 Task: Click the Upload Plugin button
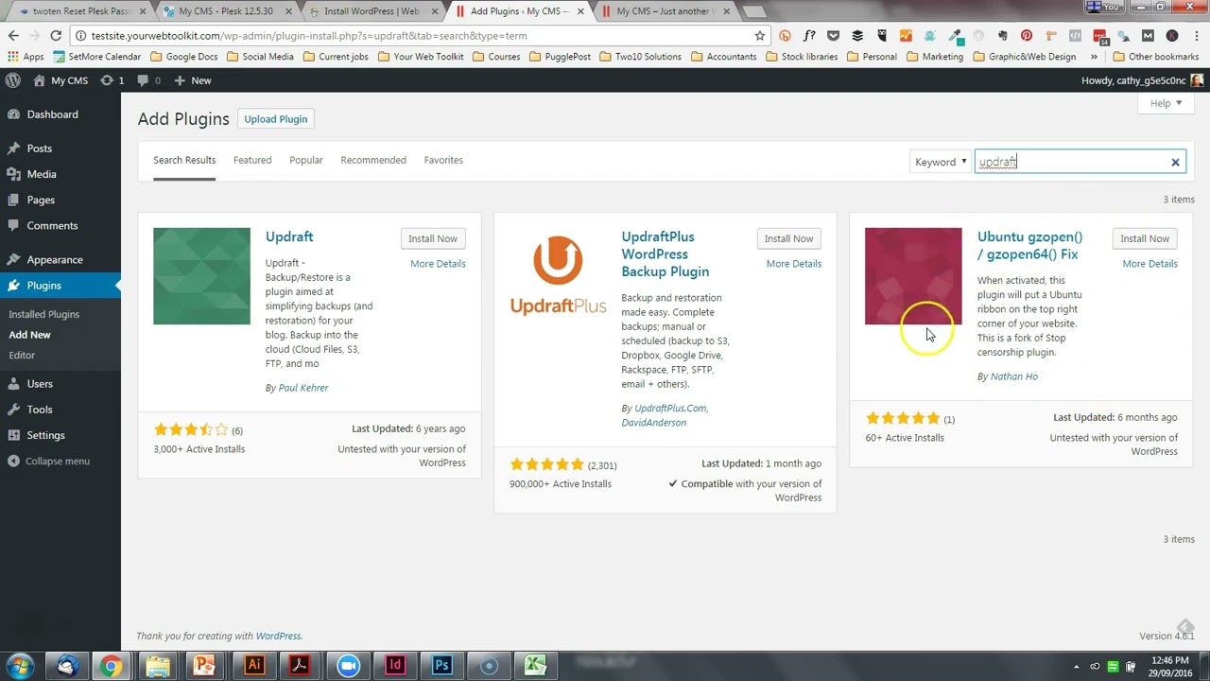(x=275, y=119)
